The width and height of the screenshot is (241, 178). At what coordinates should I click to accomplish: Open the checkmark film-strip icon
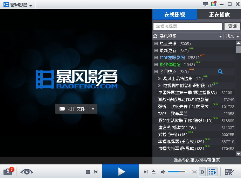[x=229, y=172]
